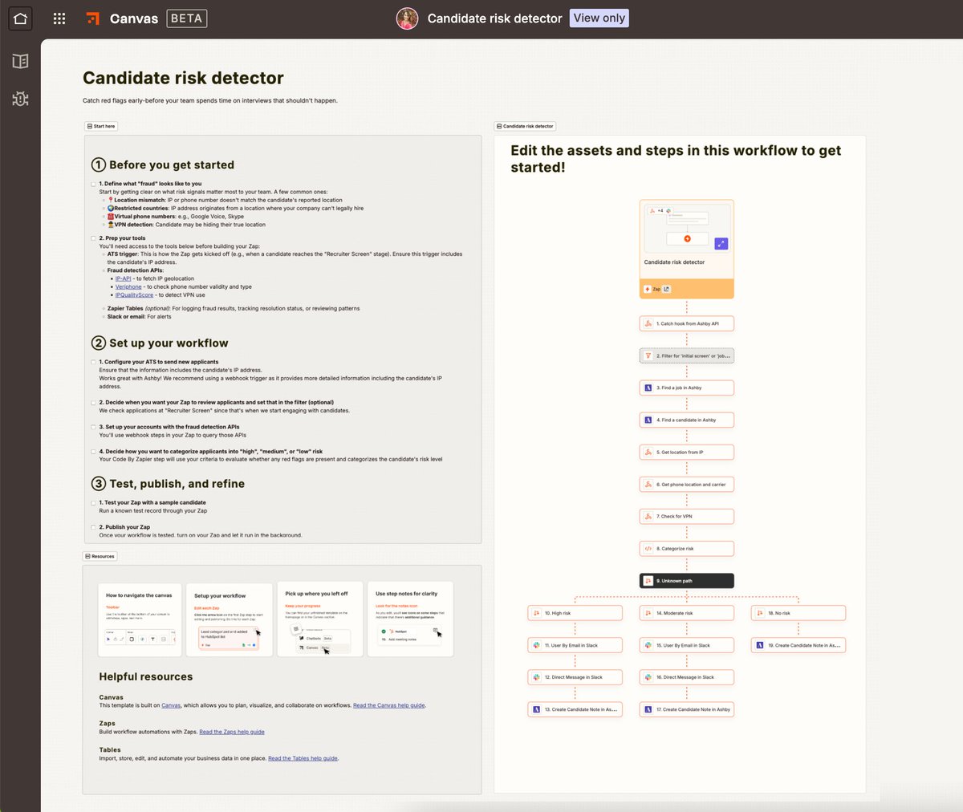Check the 'Prep your tools' checkbox

pos(93,238)
